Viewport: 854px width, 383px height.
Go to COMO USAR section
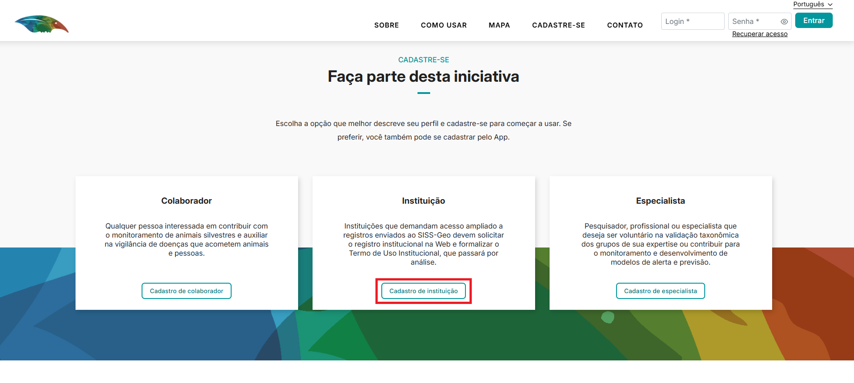point(443,25)
